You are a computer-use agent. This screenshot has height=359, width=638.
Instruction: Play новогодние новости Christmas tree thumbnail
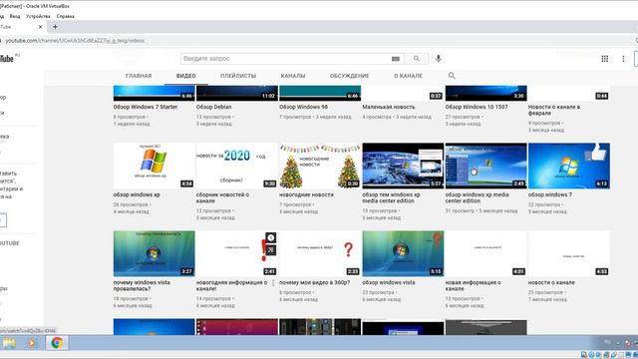320,166
